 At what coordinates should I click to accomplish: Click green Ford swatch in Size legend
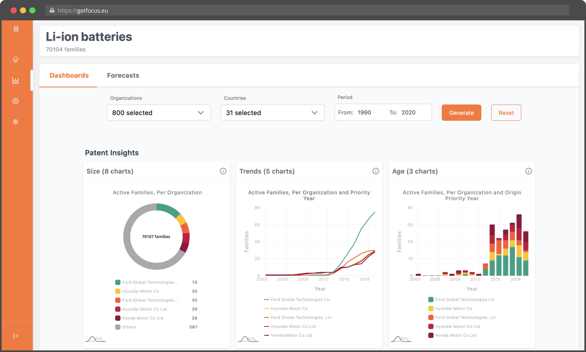tap(118, 282)
